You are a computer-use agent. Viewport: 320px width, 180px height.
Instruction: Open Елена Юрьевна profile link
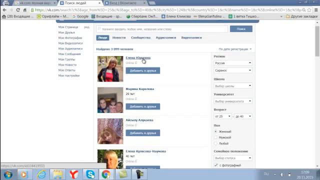(x=138, y=58)
